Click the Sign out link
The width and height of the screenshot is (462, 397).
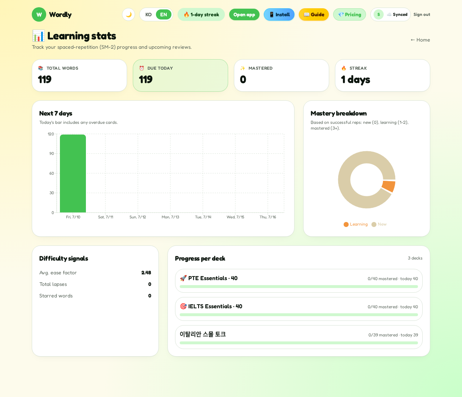tap(422, 14)
